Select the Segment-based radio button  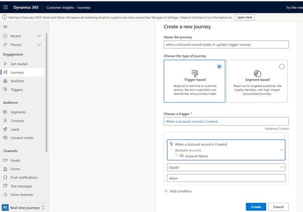(282, 67)
